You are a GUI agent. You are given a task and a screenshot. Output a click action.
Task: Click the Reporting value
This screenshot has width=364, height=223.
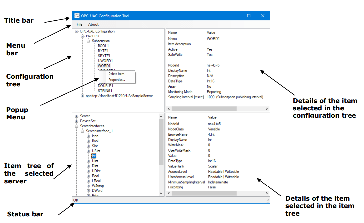point(214,92)
